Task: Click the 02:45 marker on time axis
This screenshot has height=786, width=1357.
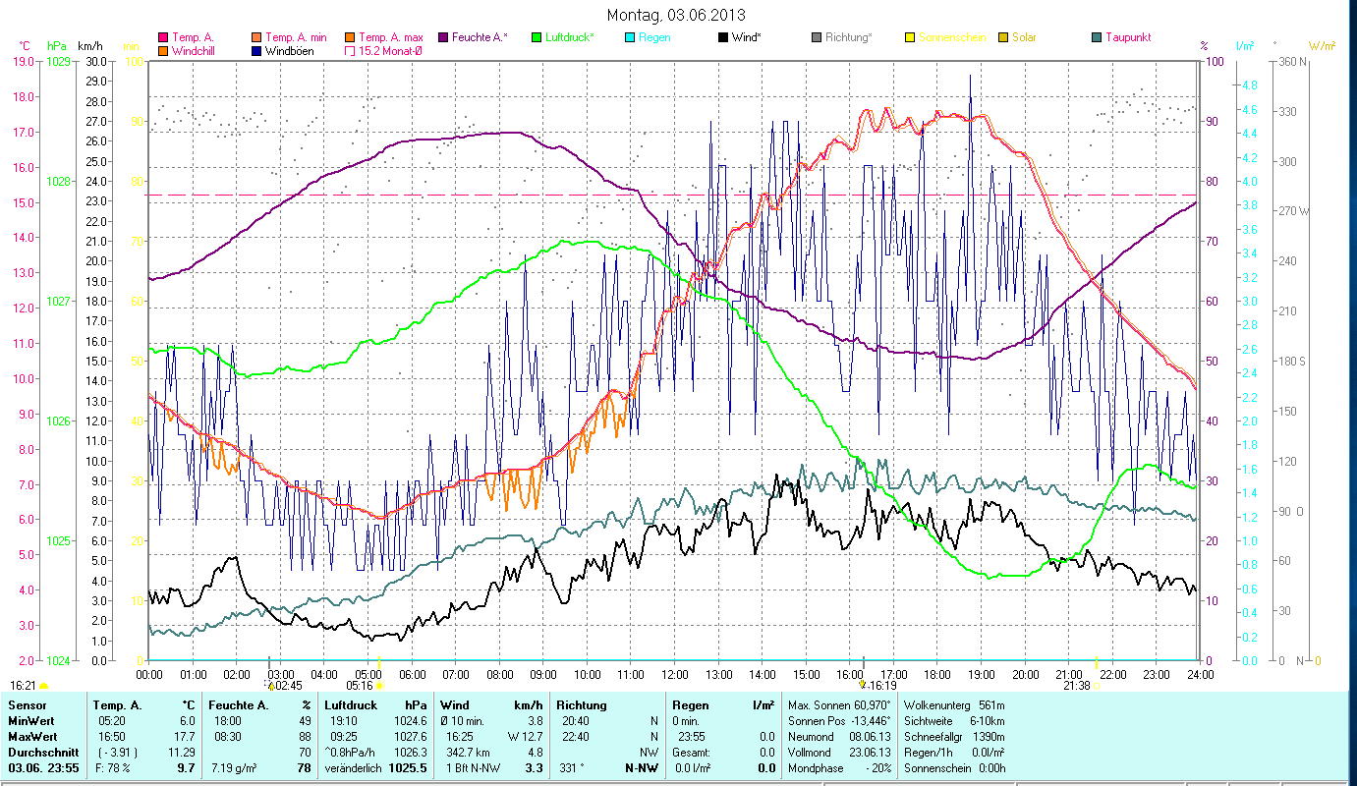Action: (284, 686)
